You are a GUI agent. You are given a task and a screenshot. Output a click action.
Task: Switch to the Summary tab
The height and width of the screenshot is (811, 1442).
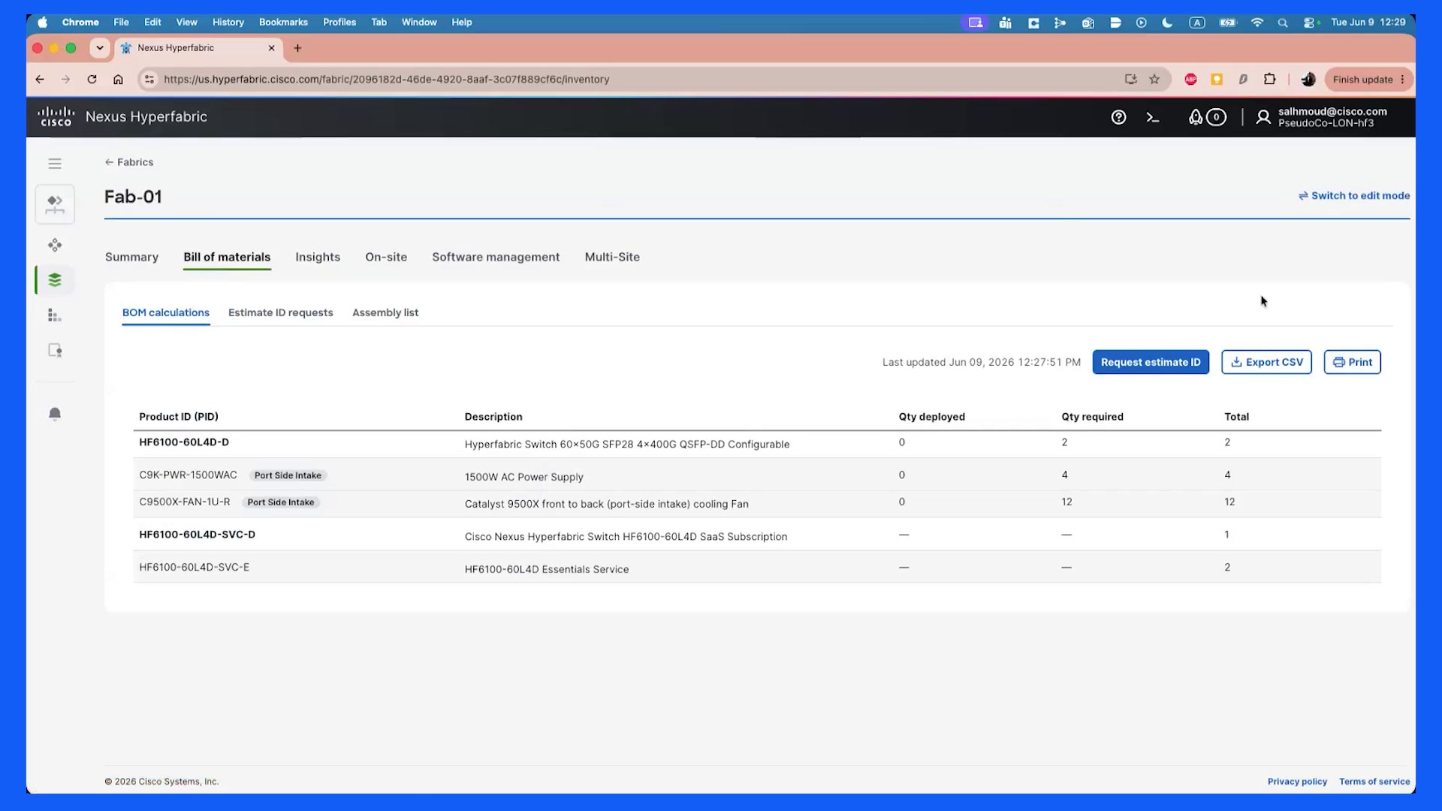tap(131, 257)
